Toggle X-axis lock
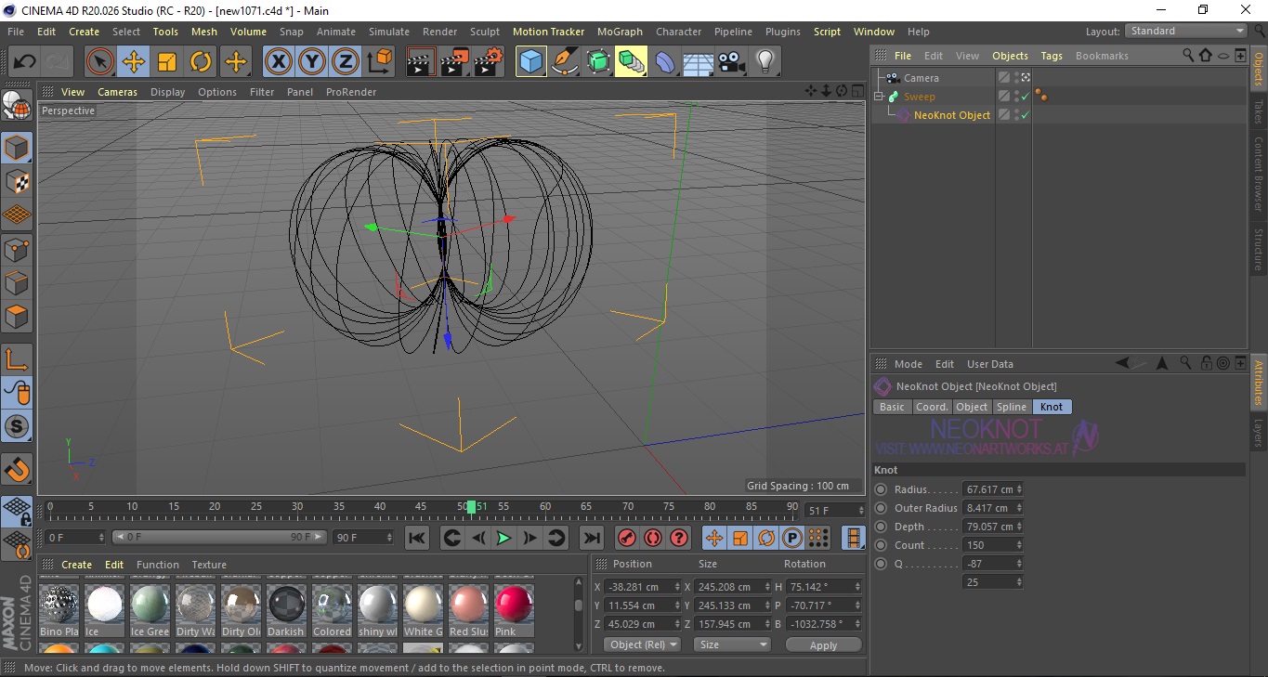The height and width of the screenshot is (677, 1268). tap(279, 62)
